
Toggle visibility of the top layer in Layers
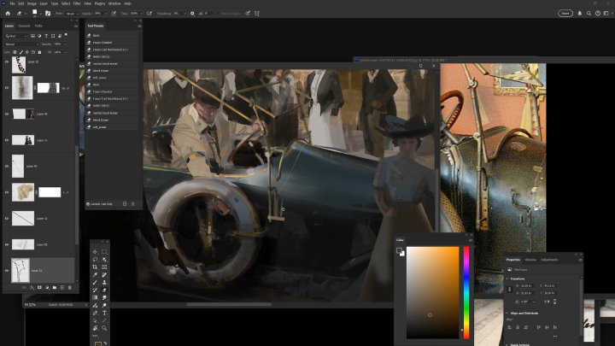[7, 62]
